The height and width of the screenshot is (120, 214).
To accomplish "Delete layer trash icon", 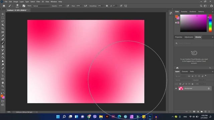I will tap(209, 112).
